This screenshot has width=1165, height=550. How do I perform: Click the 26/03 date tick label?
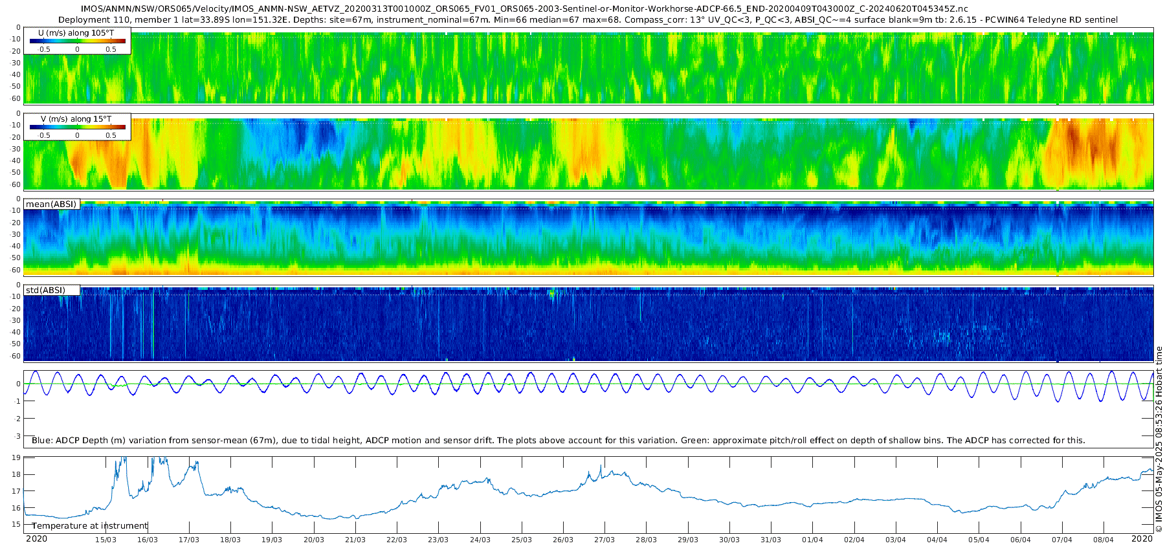click(563, 540)
